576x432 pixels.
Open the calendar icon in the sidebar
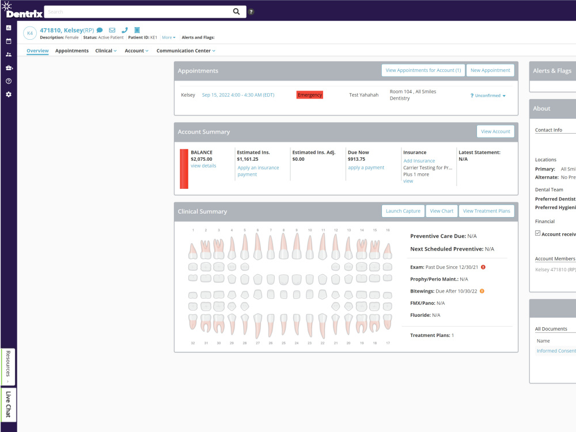(9, 41)
